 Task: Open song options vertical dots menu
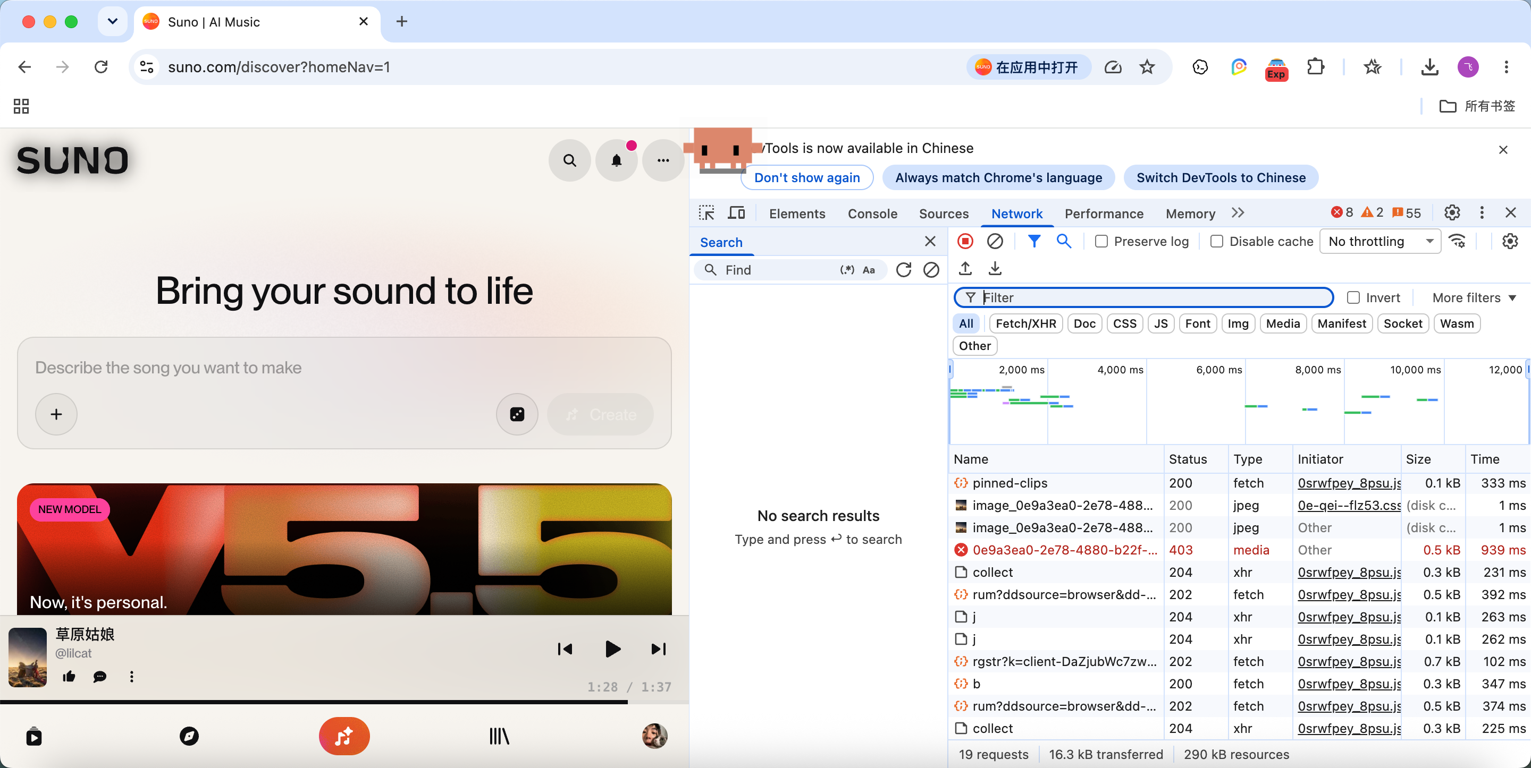click(131, 677)
